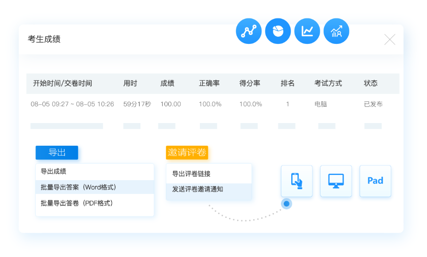Expand the orange 邀请评卷 dropdown button
Image resolution: width=427 pixels, height=257 pixels.
187,152
